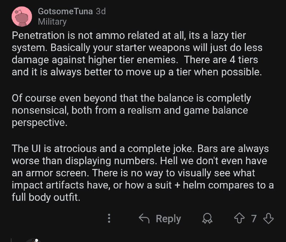
Task: Open GotsomeTuna's pink avatar
Action: coord(22,16)
